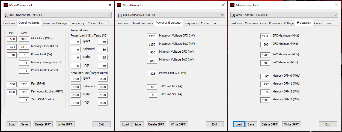Click TDC Limit GFX field 420
The height and width of the screenshot is (132, 342).
click(x=152, y=87)
